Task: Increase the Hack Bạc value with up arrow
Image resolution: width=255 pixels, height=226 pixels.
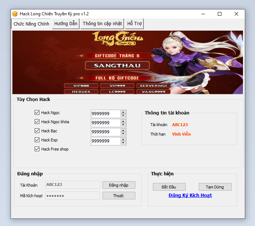Action: point(123,130)
